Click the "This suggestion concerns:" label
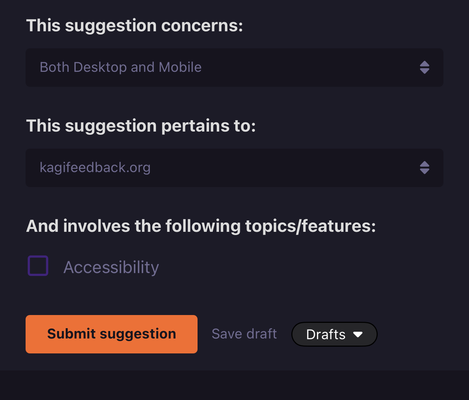The width and height of the screenshot is (469, 400). click(x=135, y=26)
